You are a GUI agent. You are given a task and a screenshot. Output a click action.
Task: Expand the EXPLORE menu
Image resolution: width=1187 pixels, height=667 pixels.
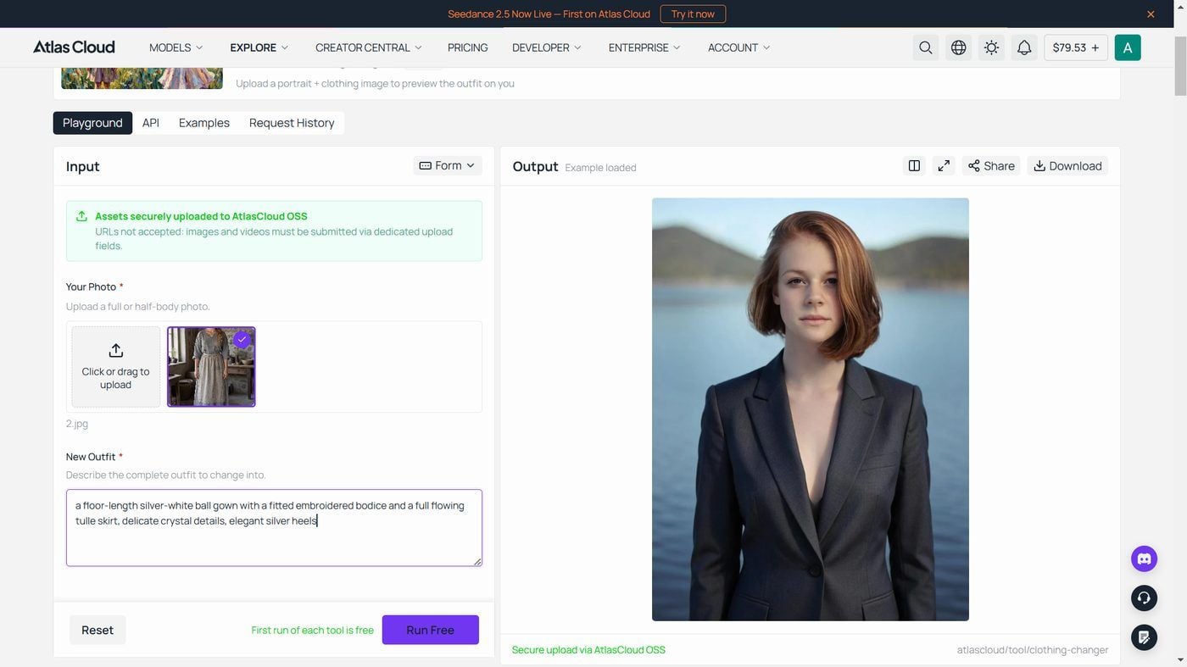259,47
